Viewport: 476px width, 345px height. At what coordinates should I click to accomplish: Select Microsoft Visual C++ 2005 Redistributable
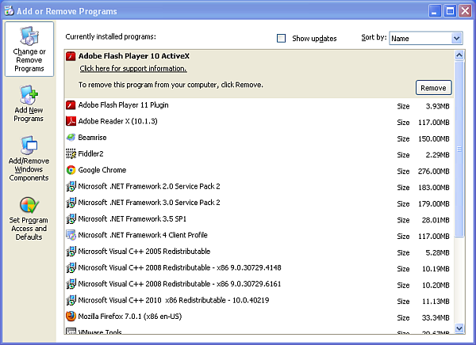coord(259,252)
